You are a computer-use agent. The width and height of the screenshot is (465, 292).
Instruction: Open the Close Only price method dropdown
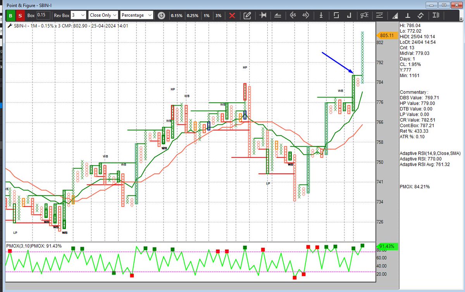point(102,15)
